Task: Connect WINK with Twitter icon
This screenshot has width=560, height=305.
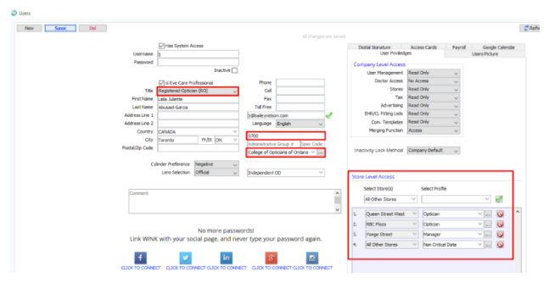Action: pos(185,258)
